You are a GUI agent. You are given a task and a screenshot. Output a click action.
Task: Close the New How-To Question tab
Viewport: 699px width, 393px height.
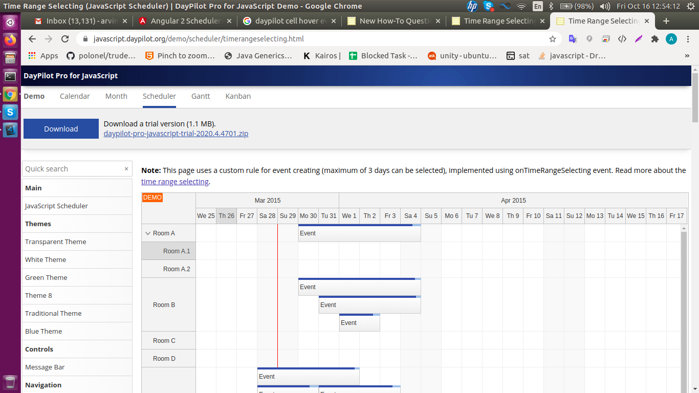click(438, 21)
